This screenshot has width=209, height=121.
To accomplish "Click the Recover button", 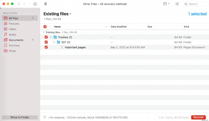I will (x=198, y=117).
